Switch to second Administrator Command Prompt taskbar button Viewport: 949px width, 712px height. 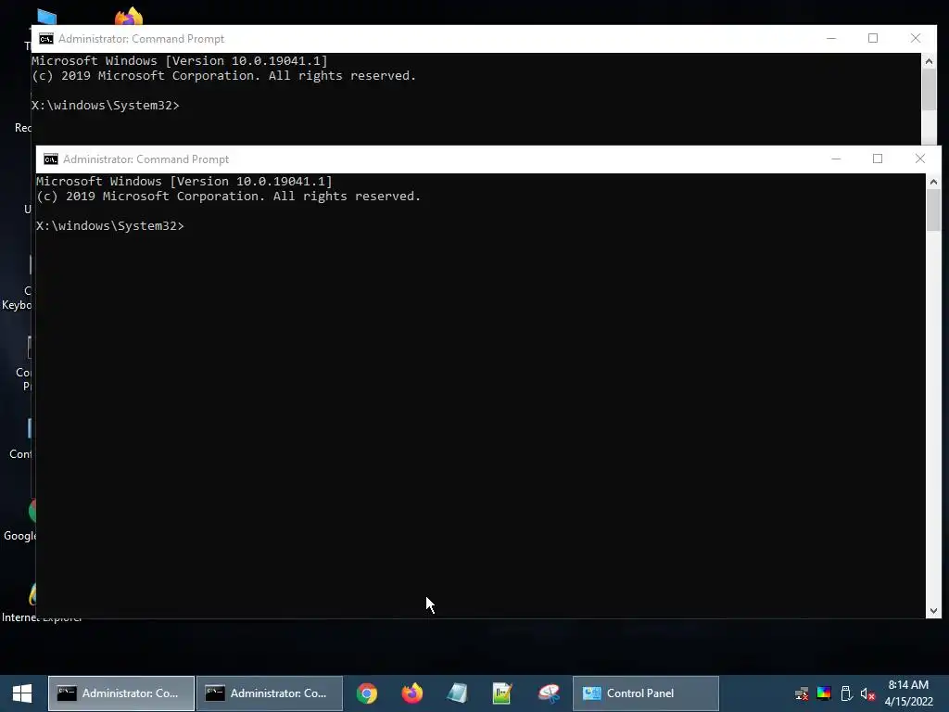[x=270, y=693]
